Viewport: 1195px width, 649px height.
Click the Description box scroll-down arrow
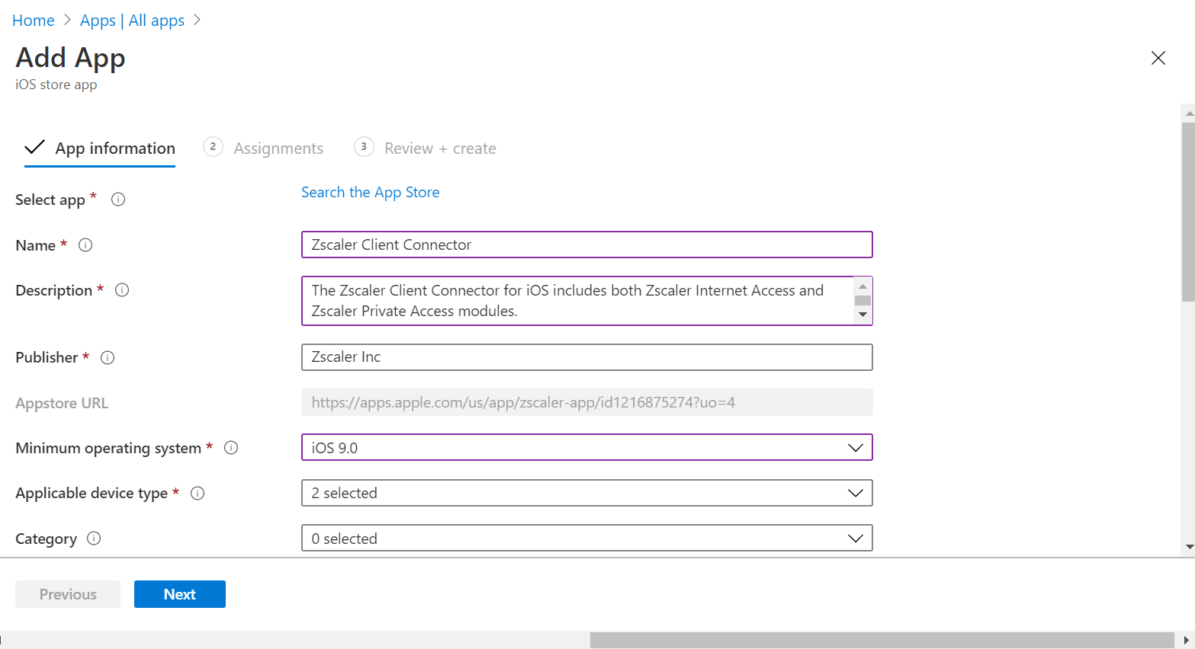pos(863,315)
